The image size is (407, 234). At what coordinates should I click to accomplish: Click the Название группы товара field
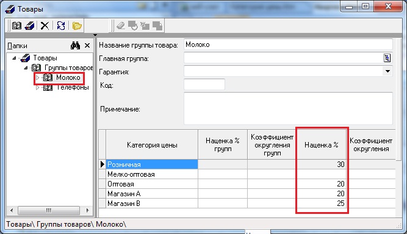point(288,44)
